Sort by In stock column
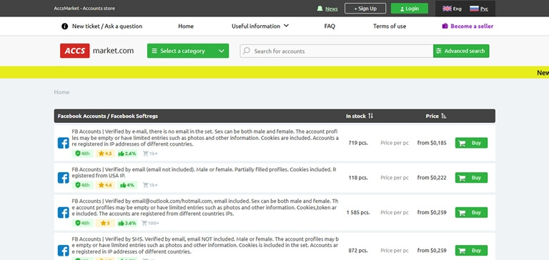Image resolution: width=549 pixels, height=260 pixels. [x=360, y=116]
